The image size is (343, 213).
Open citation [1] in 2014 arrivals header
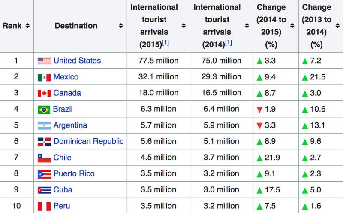click(x=229, y=42)
